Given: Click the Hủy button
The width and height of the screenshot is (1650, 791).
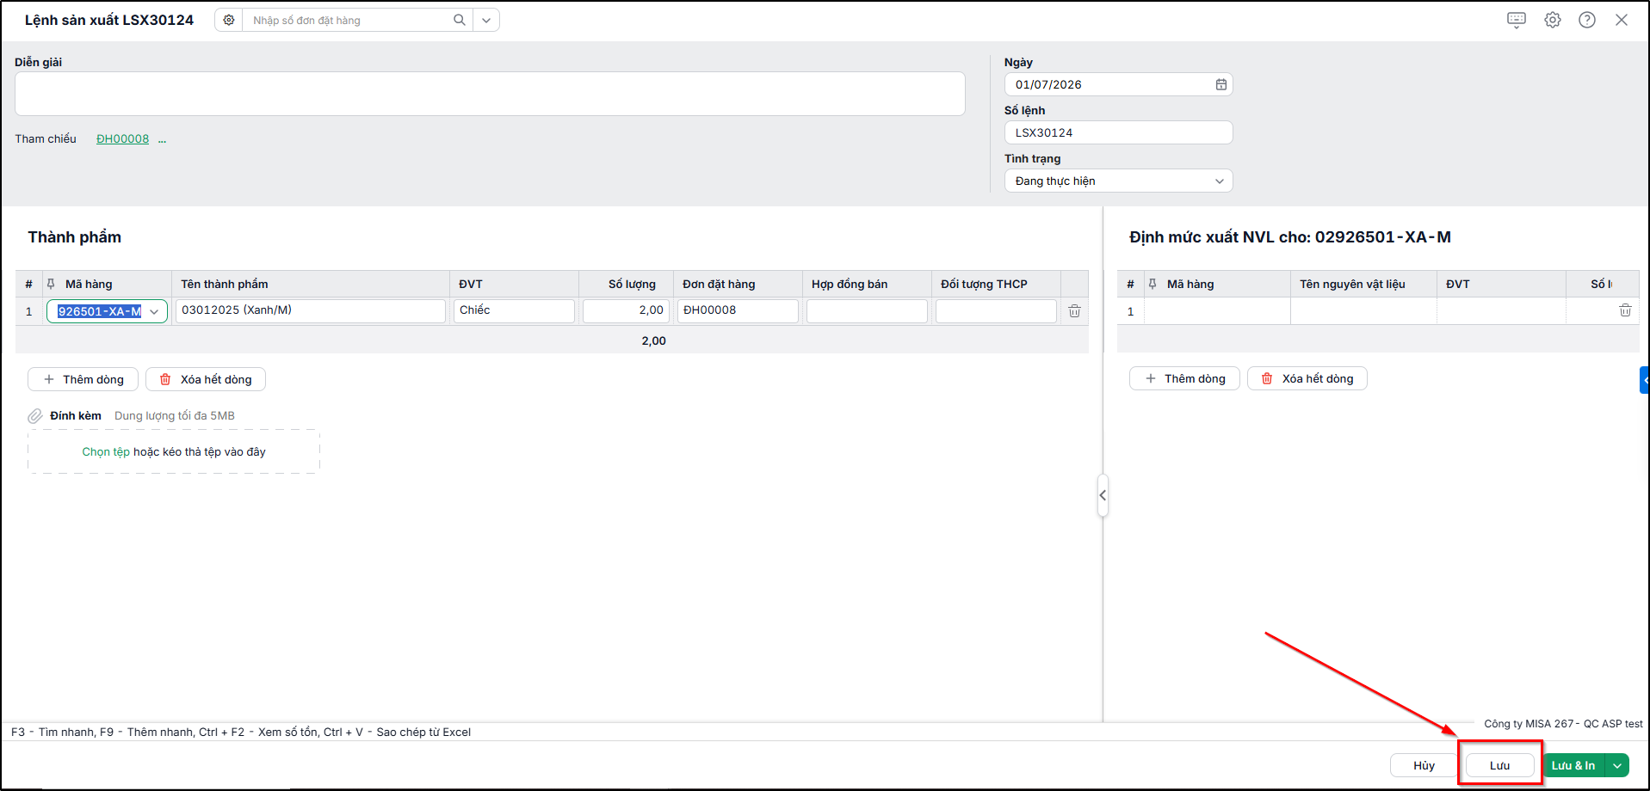Looking at the screenshot, I should [x=1424, y=765].
